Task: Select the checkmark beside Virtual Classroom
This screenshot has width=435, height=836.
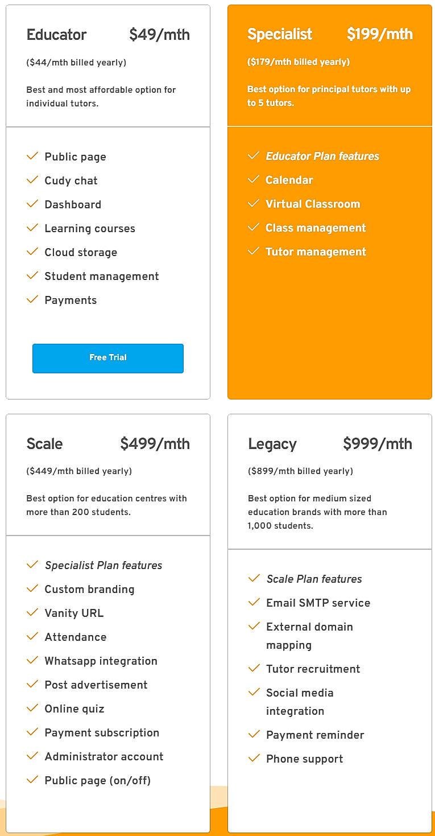Action: click(254, 203)
